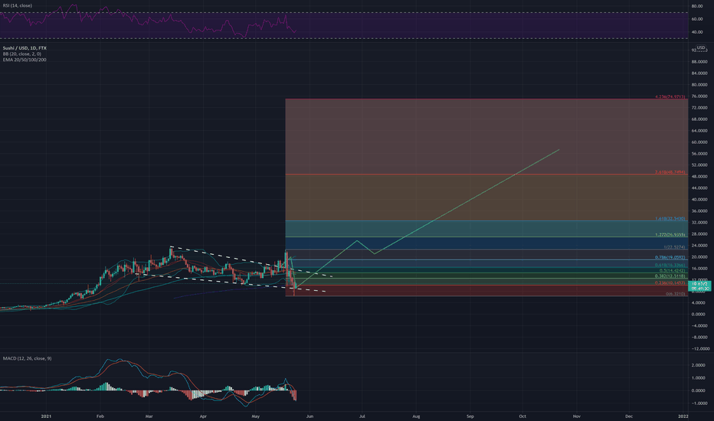Open the USD currency selector on price axis
This screenshot has width=714, height=421.
(x=701, y=47)
